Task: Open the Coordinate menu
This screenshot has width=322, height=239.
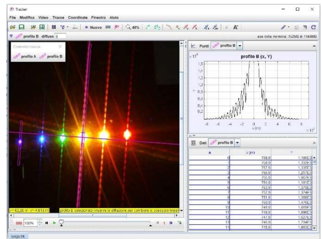Action: pos(78,17)
